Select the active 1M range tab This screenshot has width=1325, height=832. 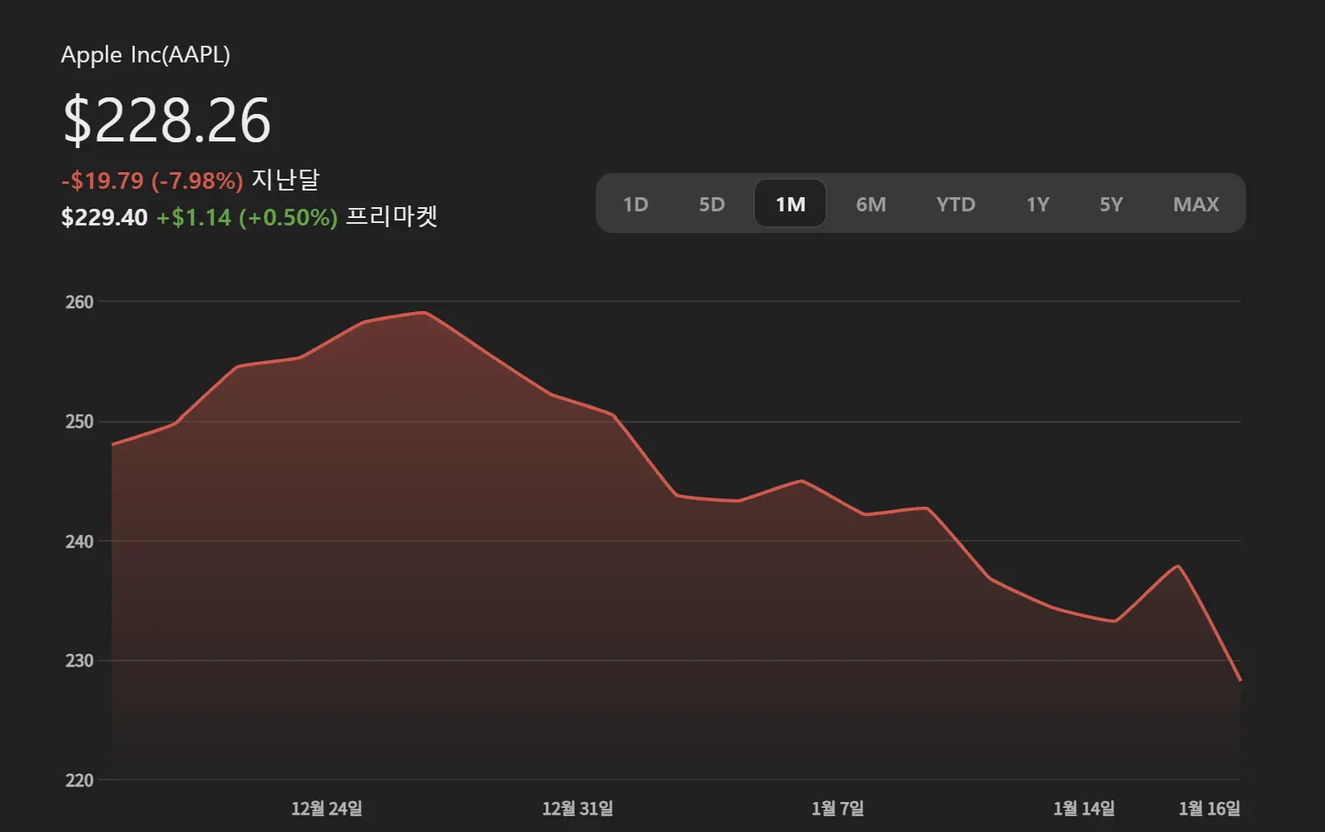coord(791,204)
